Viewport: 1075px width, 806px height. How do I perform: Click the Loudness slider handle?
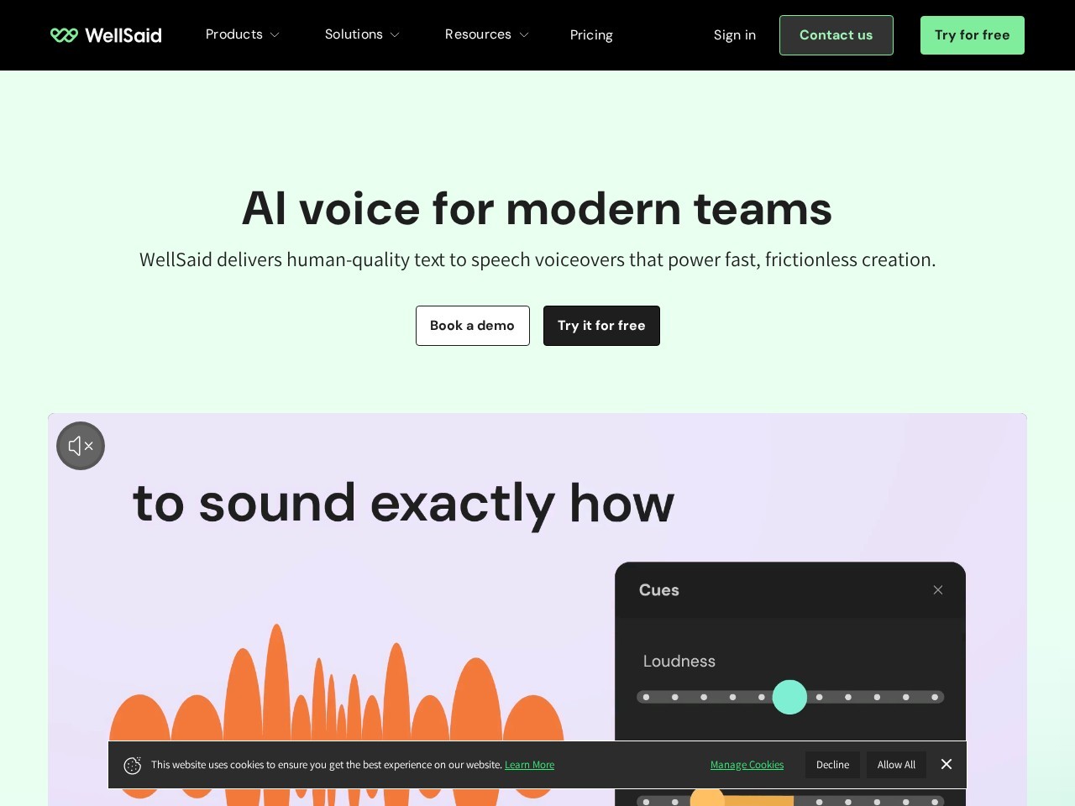coord(789,697)
